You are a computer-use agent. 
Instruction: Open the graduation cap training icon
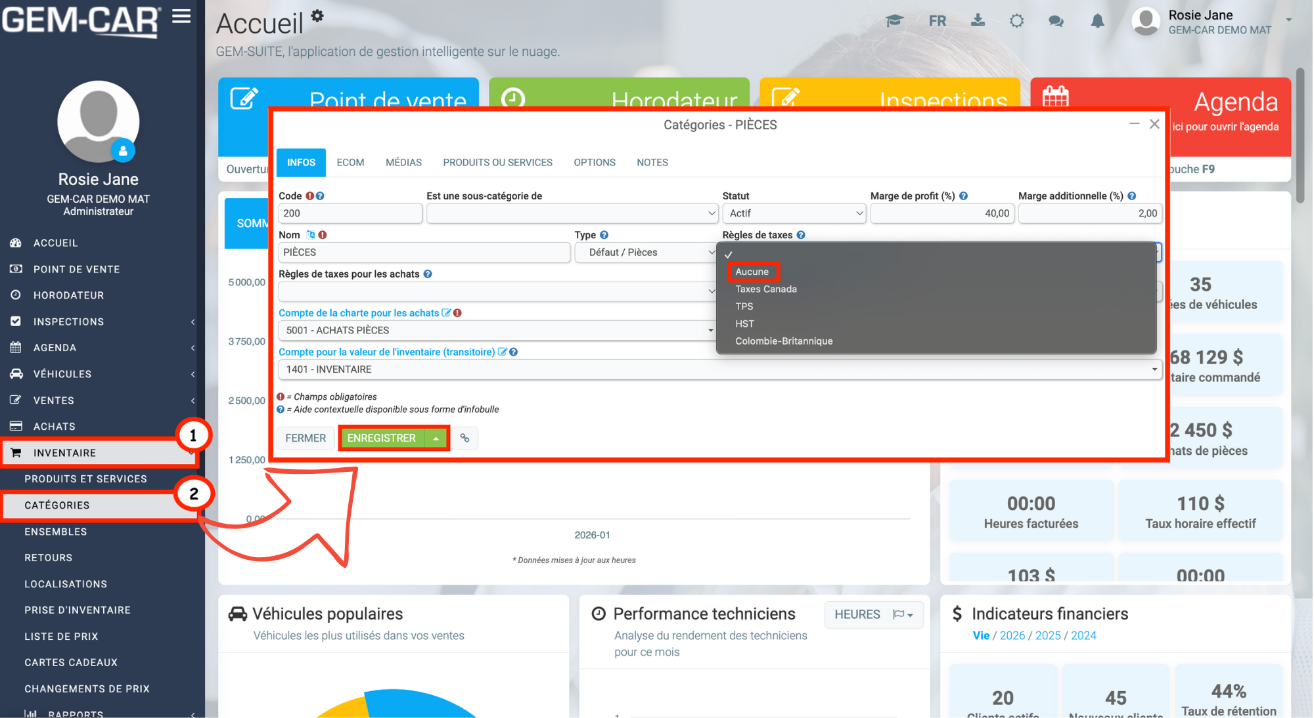pyautogui.click(x=894, y=21)
